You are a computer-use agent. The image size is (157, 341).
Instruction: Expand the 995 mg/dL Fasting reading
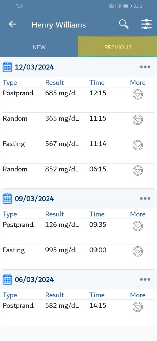click(x=138, y=251)
